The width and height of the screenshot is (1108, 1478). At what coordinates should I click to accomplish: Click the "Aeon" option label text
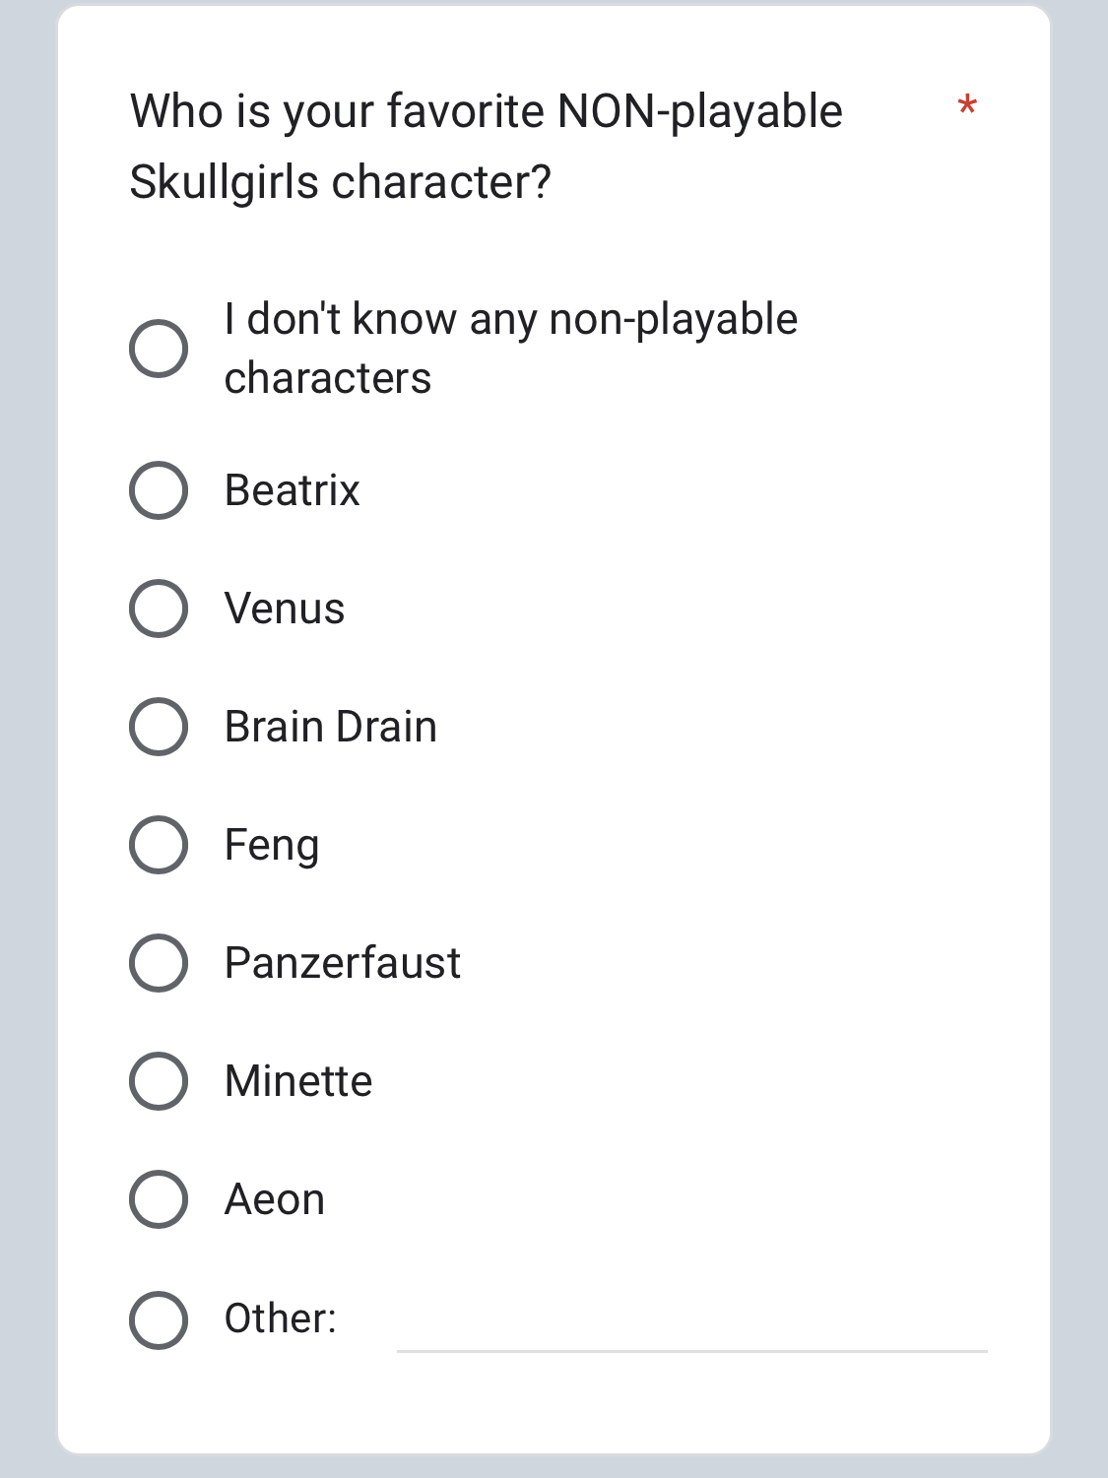pyautogui.click(x=275, y=1199)
